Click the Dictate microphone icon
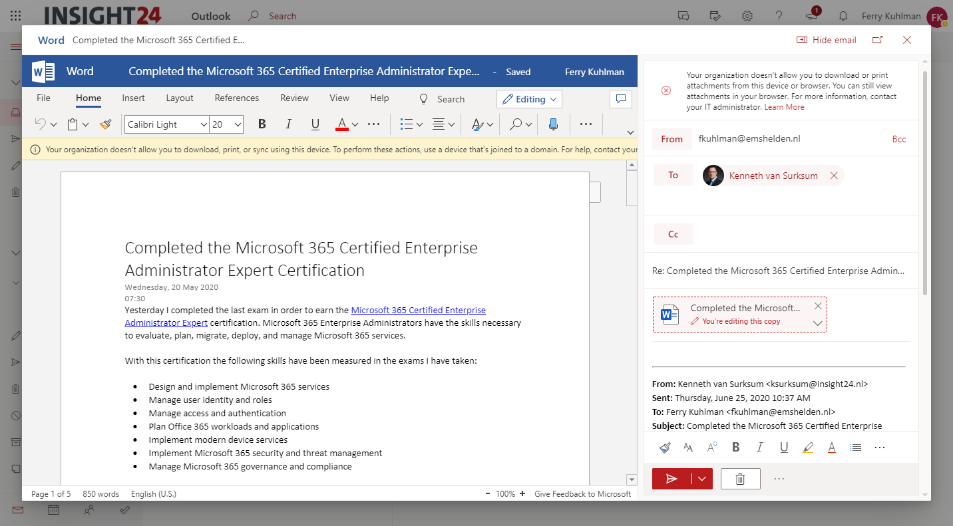The image size is (953, 526). coord(553,124)
